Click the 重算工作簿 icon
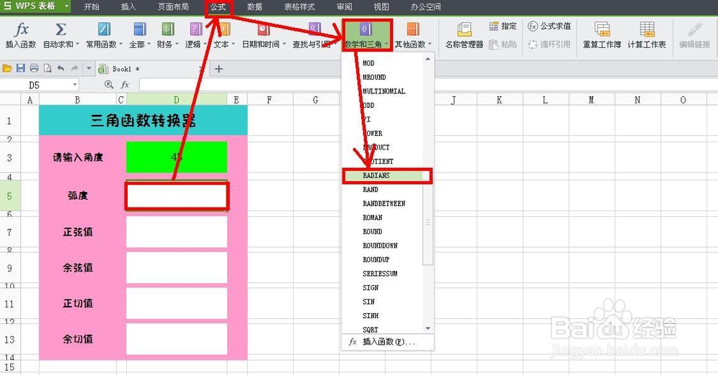This screenshot has width=718, height=375. [x=602, y=29]
